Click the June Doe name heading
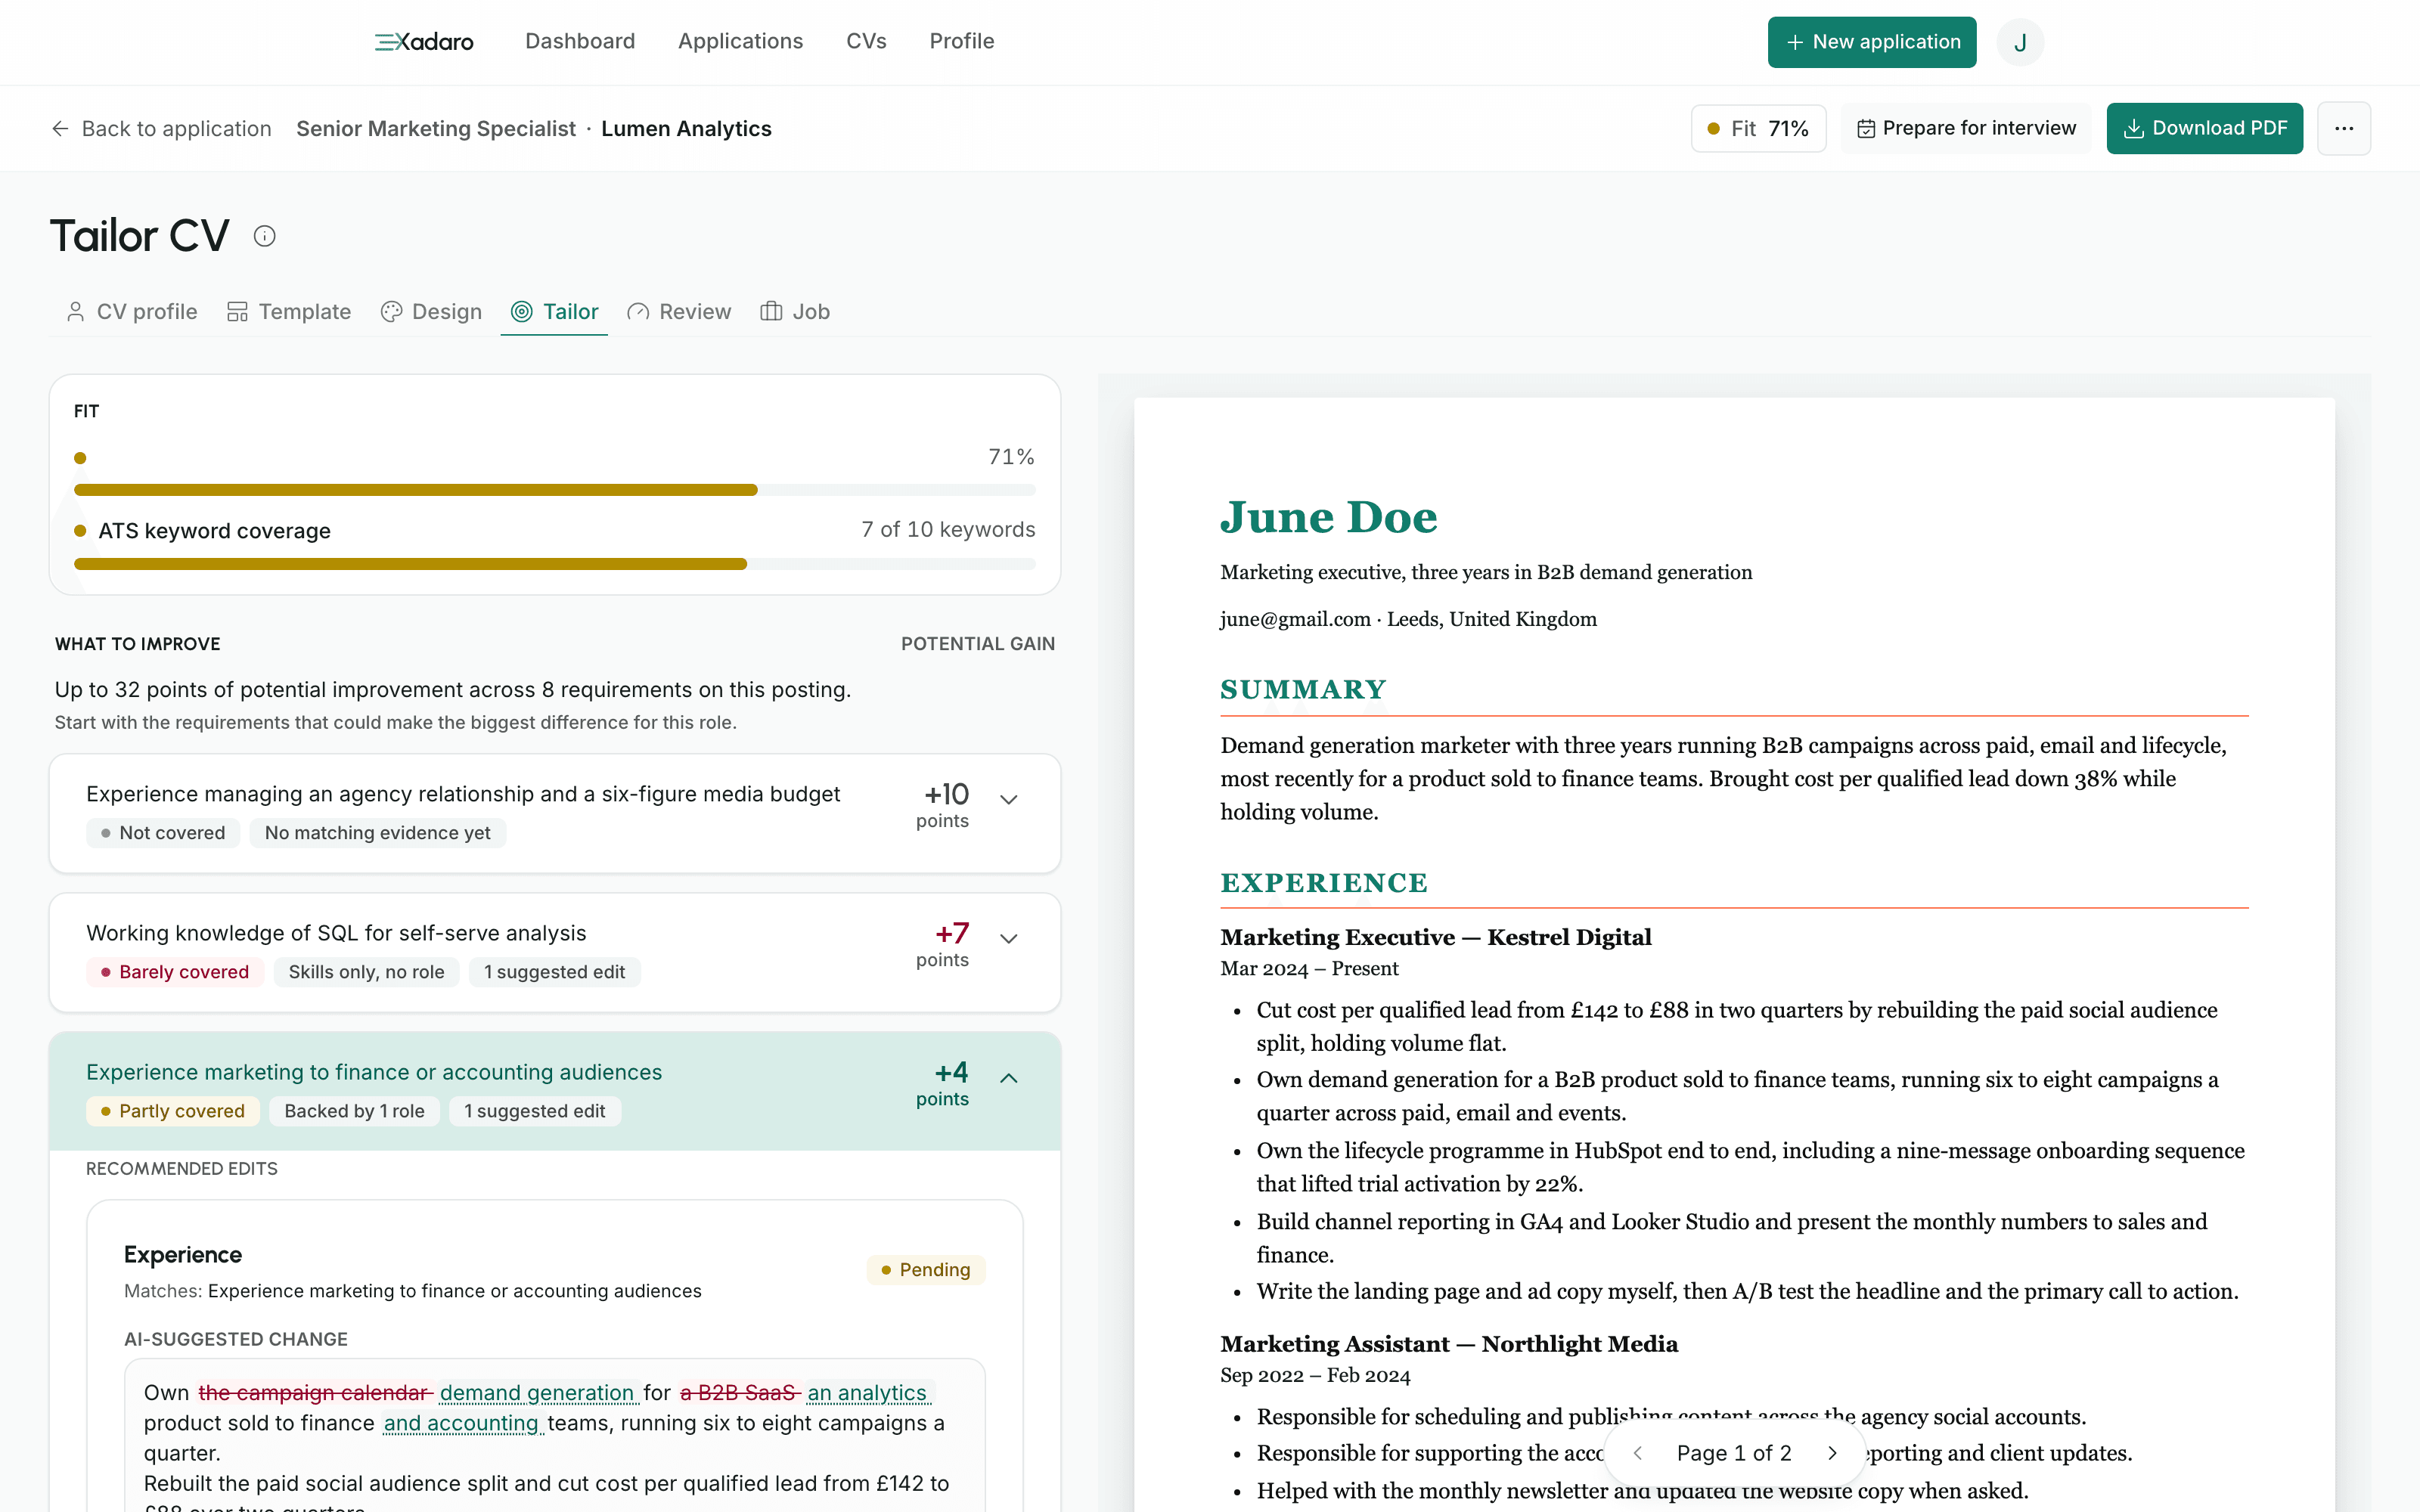The width and height of the screenshot is (2420, 1512). pos(1328,517)
